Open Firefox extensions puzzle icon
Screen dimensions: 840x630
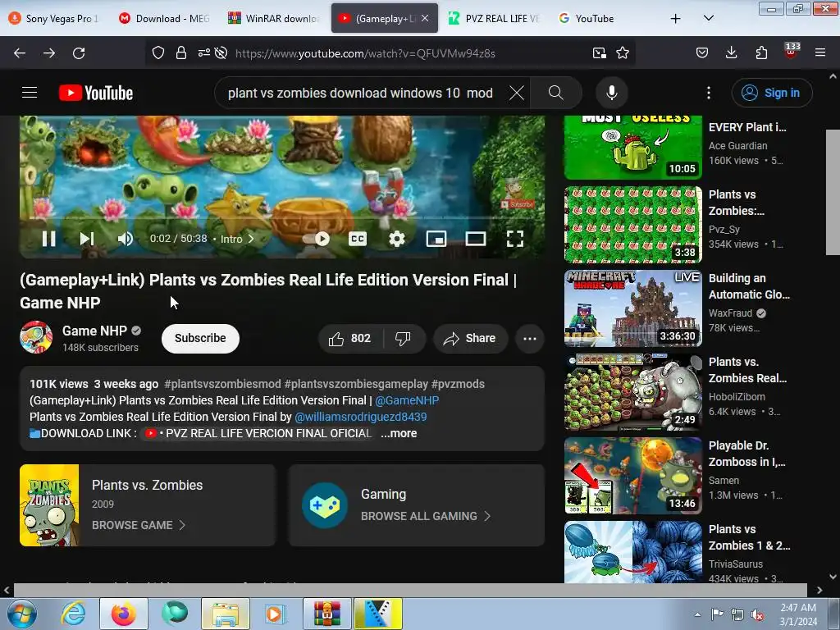pos(761,53)
